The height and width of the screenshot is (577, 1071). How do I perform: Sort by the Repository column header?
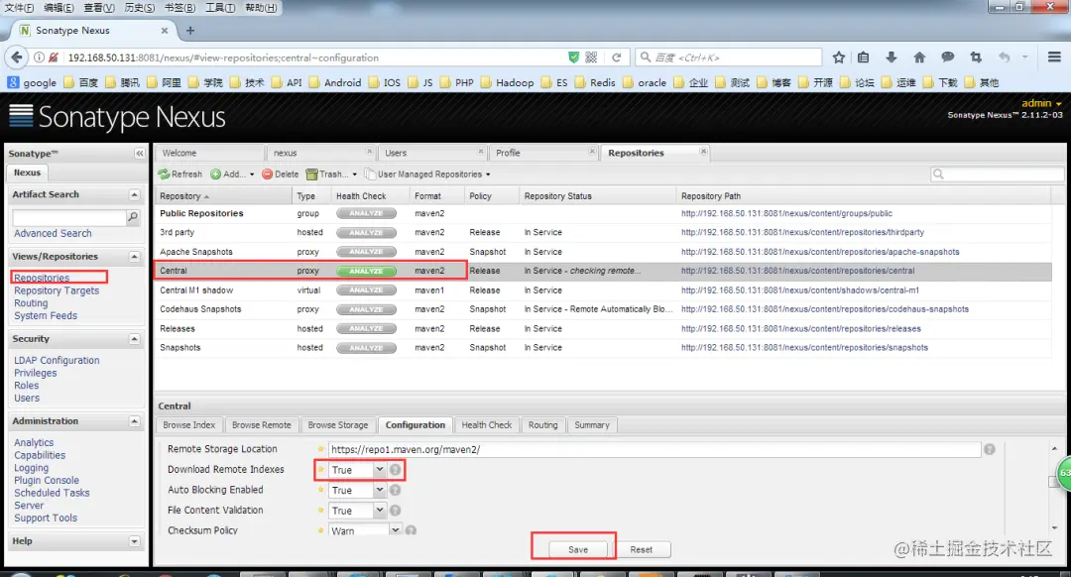click(x=223, y=196)
